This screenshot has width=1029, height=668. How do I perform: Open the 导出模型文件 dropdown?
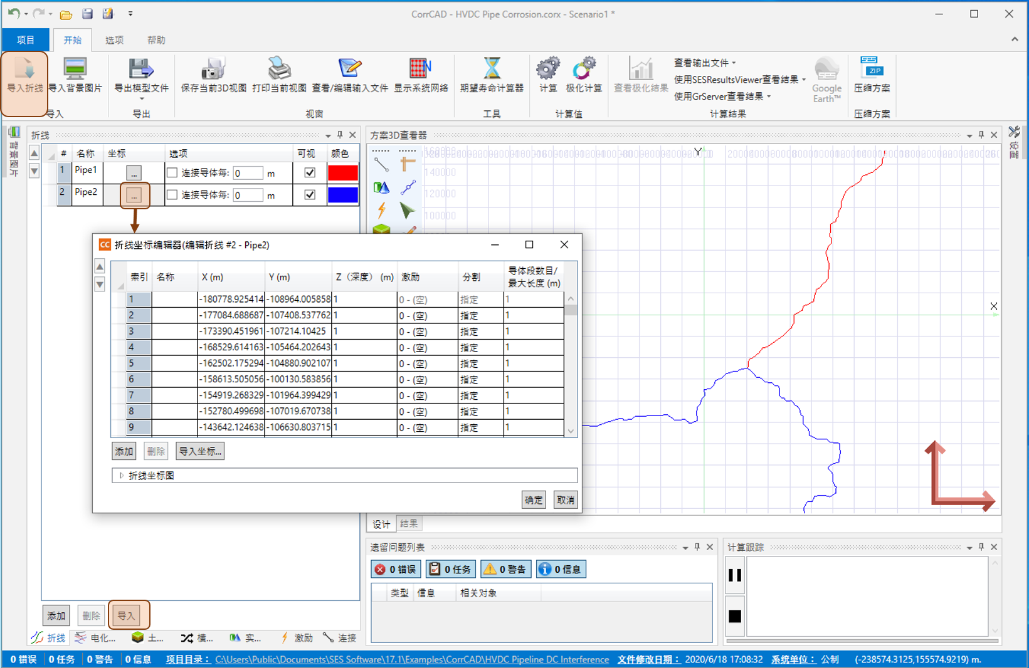142,98
